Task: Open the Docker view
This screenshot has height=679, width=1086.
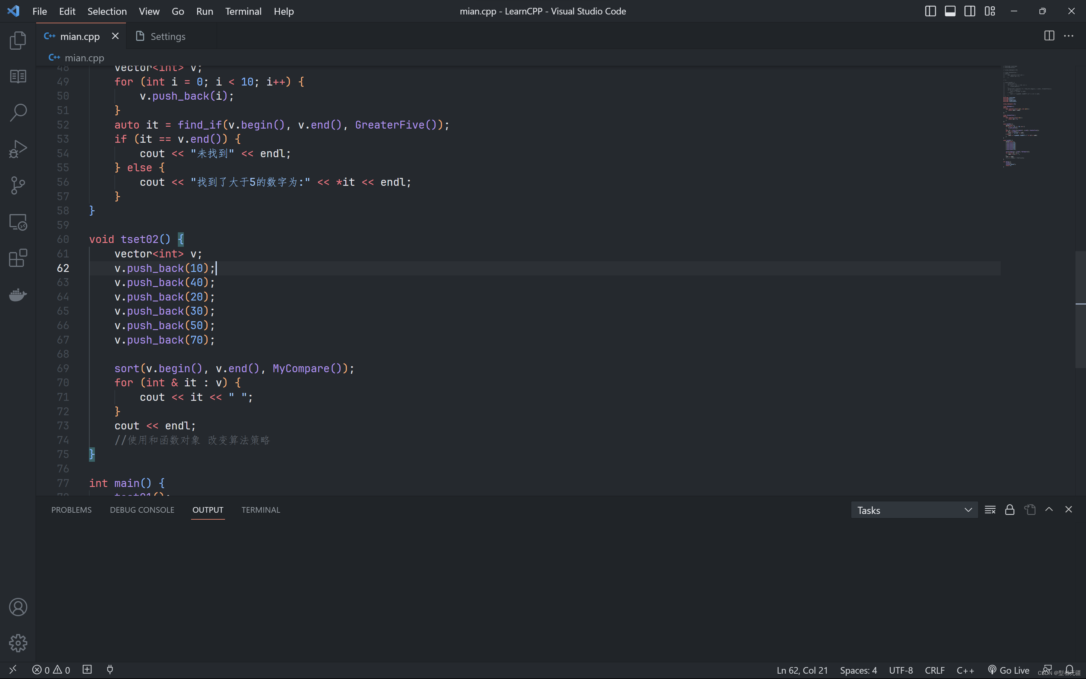Action: pyautogui.click(x=18, y=295)
